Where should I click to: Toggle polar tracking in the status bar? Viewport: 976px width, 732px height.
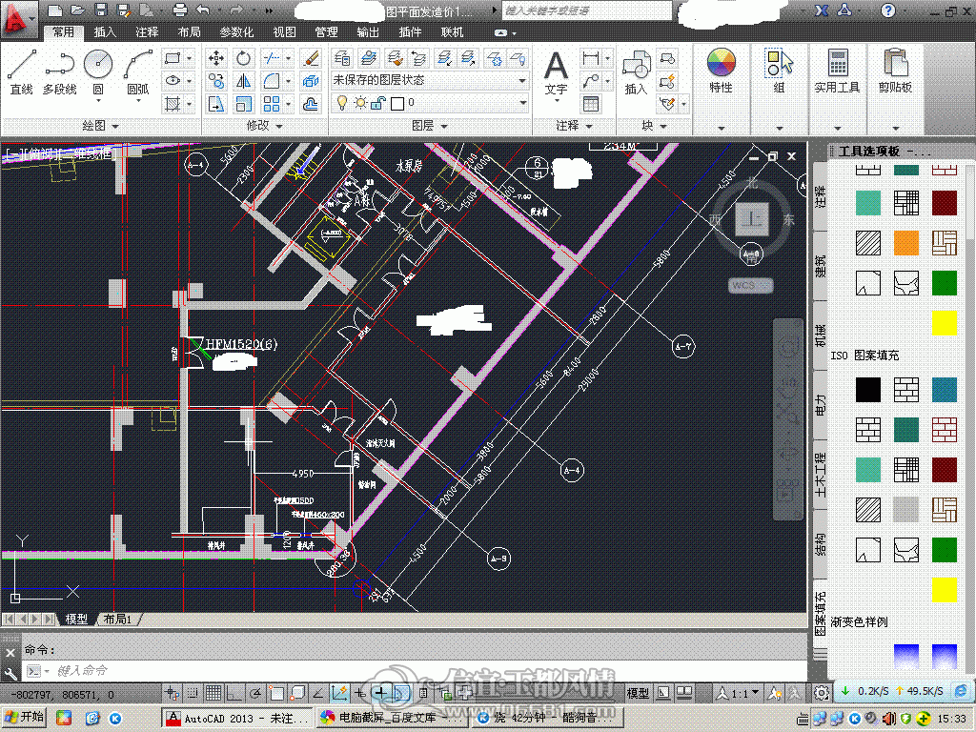pos(255,693)
